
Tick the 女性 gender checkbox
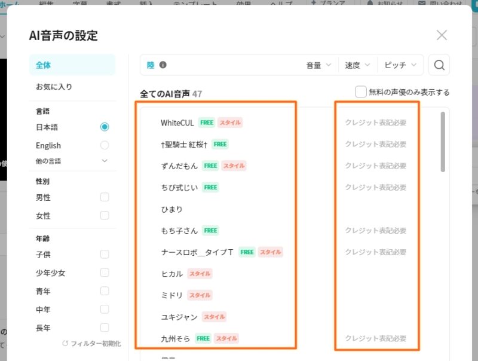pyautogui.click(x=105, y=216)
